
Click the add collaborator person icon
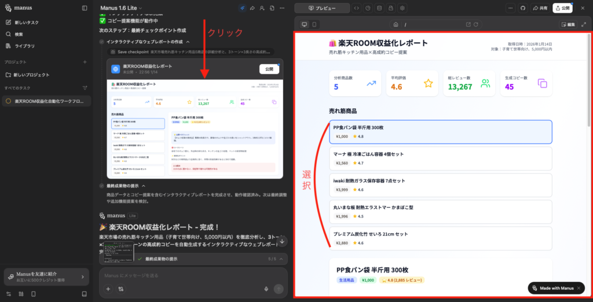point(262,8)
